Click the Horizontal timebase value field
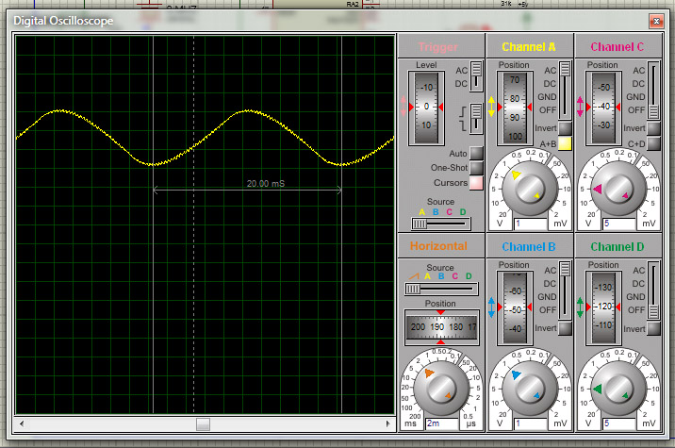The image size is (675, 448). click(x=442, y=423)
